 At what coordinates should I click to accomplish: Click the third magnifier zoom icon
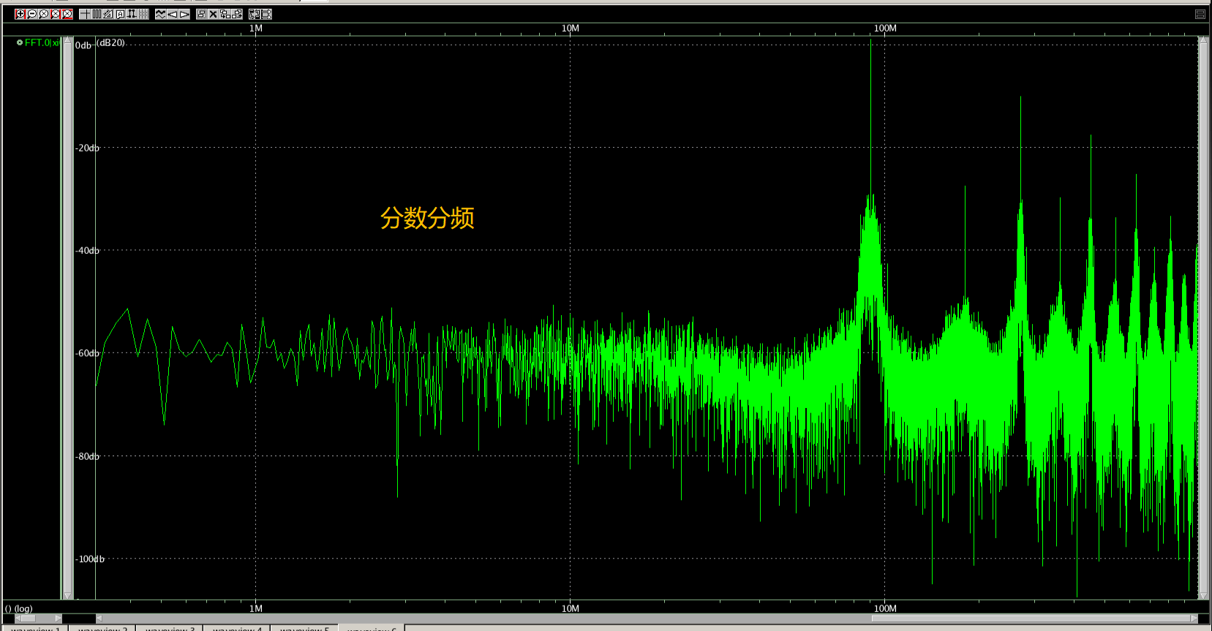pos(44,14)
